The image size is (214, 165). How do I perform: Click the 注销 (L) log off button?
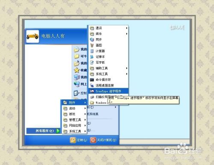[x=78, y=140]
